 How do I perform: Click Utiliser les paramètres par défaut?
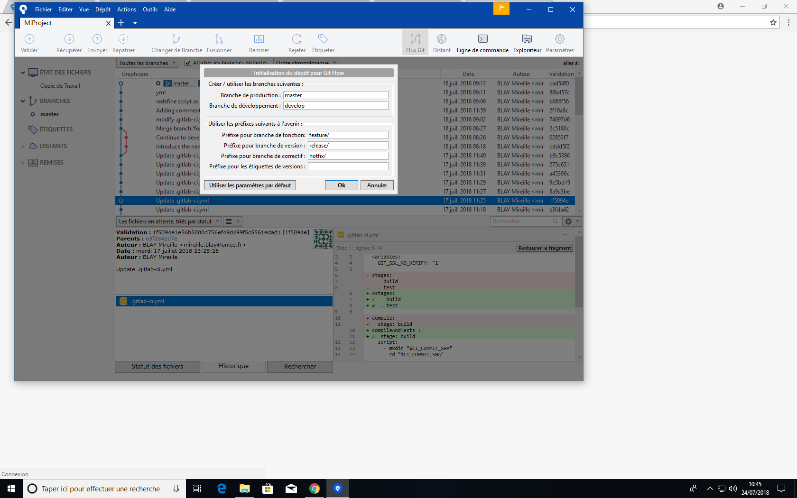pos(250,185)
